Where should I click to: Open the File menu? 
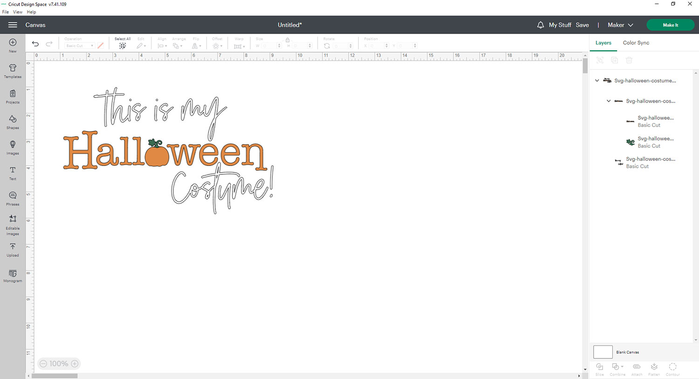tap(6, 12)
